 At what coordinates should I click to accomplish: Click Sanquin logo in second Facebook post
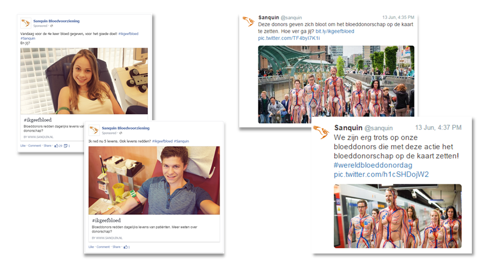94,130
